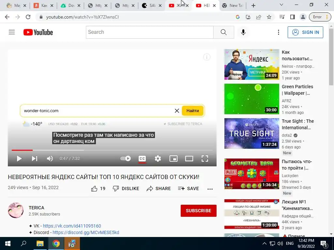
Task: Open the YouTube hamburger guide menu
Action: [12, 32]
